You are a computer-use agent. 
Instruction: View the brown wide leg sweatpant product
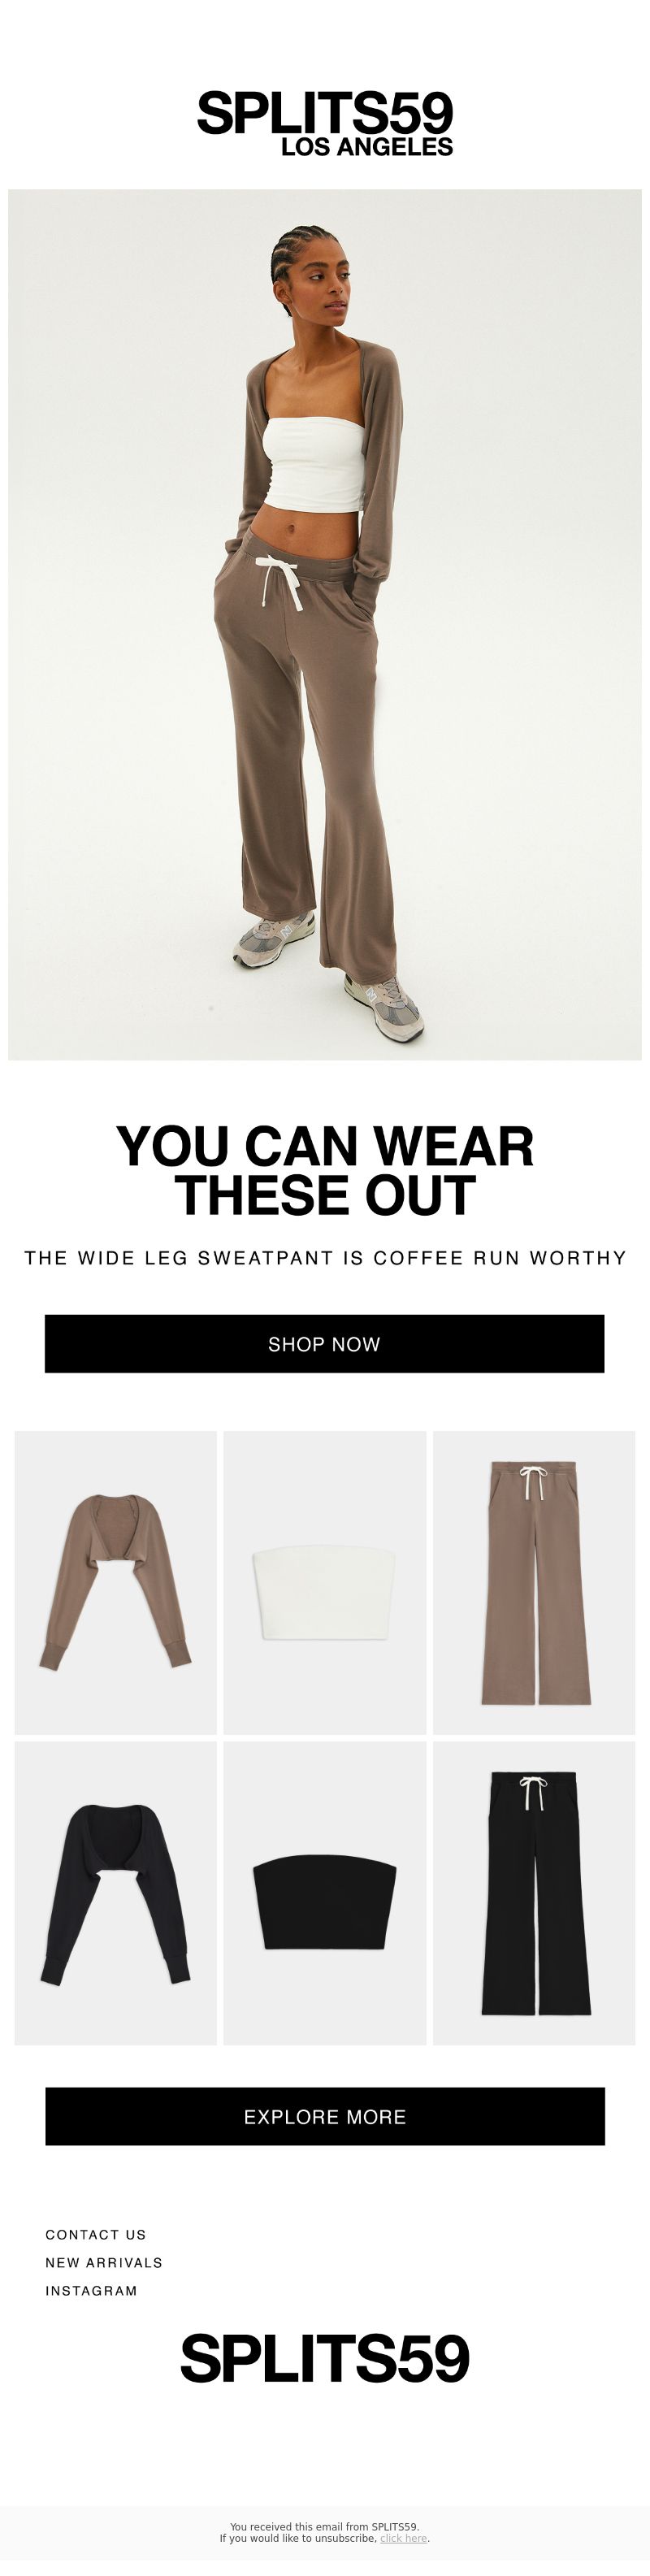tap(534, 1582)
